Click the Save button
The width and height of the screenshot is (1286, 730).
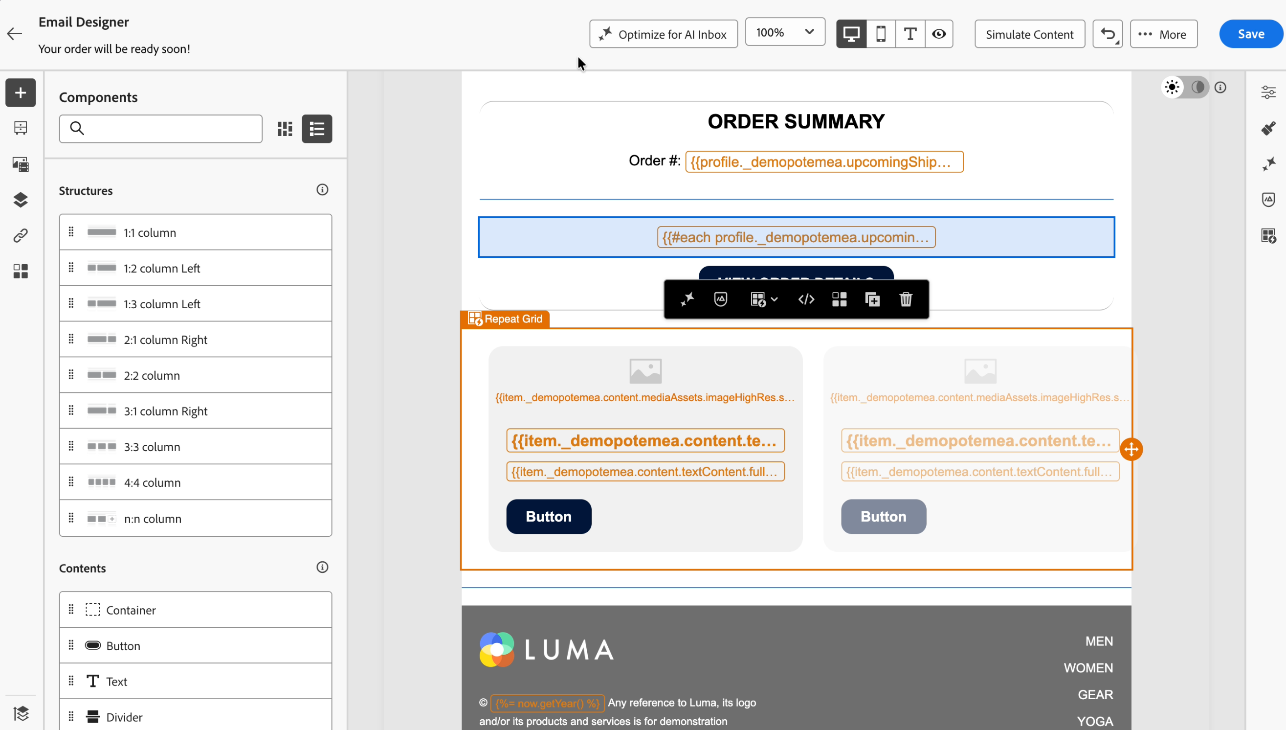coord(1251,34)
